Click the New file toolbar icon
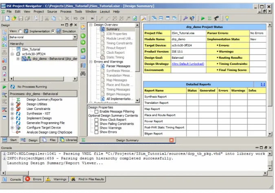The image size is (275, 193). [7, 18]
